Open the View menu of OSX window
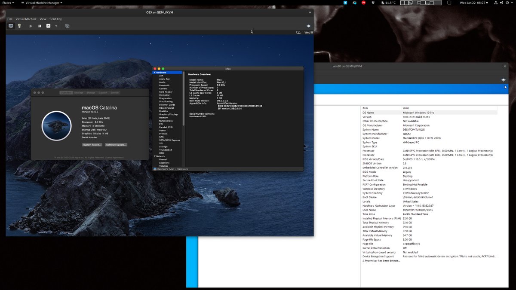Image resolution: width=516 pixels, height=290 pixels. point(43,19)
